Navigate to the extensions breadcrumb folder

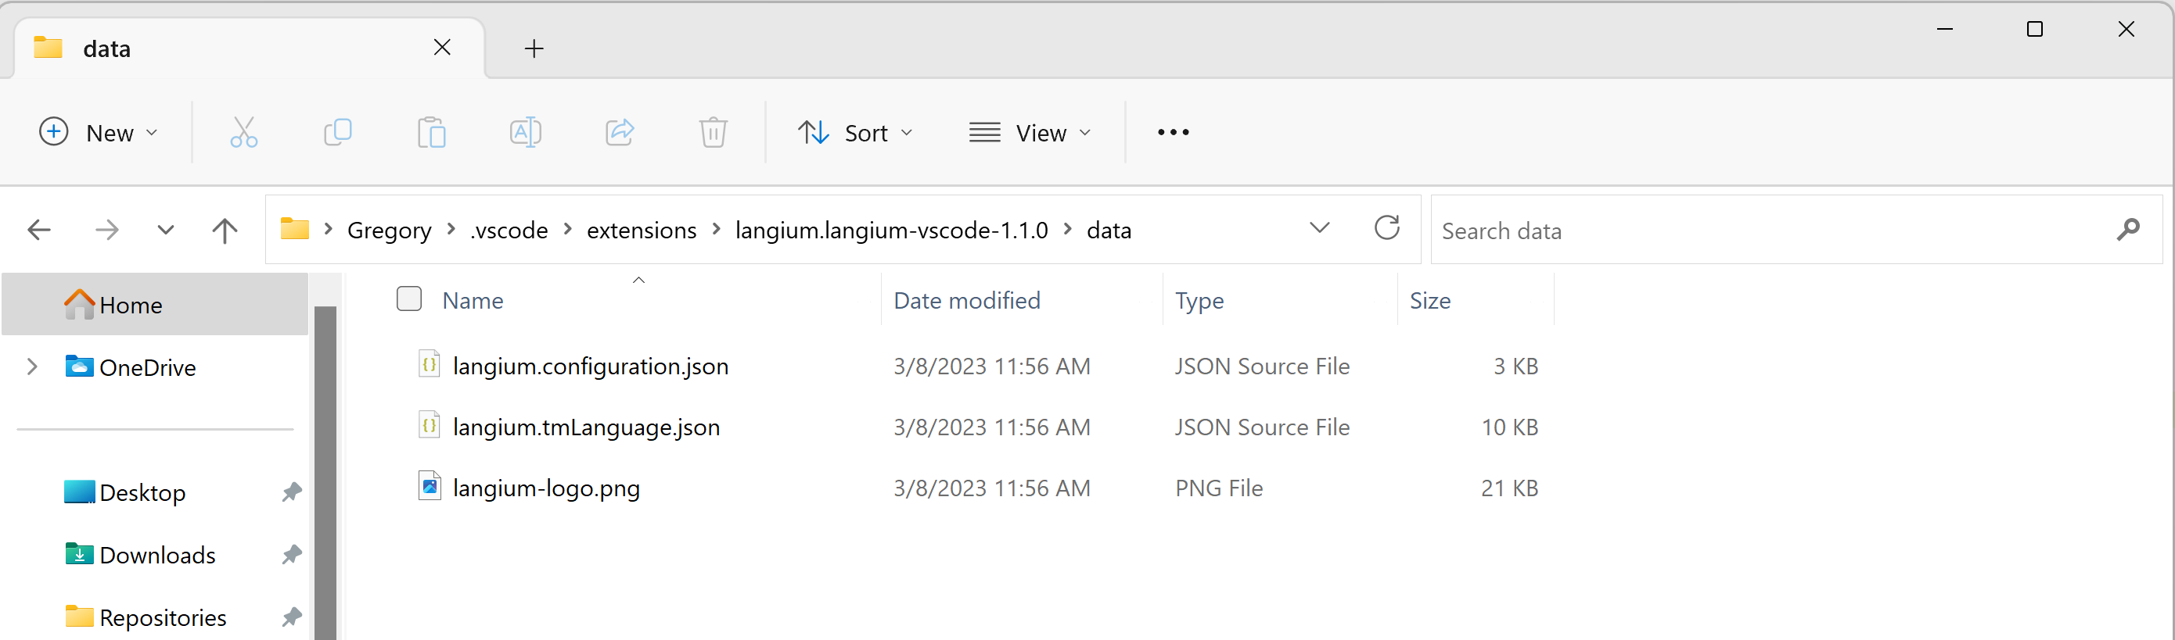[x=641, y=230]
